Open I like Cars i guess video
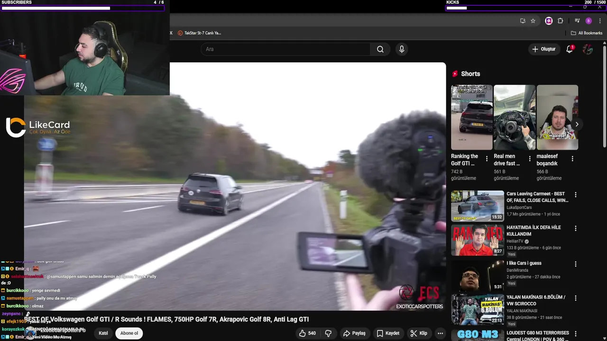 point(524,263)
